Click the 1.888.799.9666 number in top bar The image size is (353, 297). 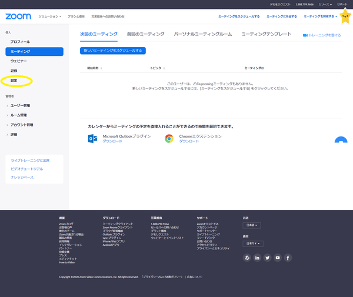(304, 5)
